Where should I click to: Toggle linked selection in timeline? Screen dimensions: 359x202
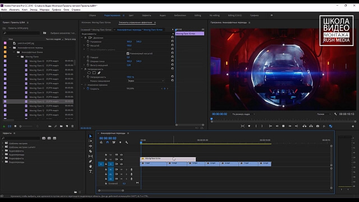pos(114,143)
